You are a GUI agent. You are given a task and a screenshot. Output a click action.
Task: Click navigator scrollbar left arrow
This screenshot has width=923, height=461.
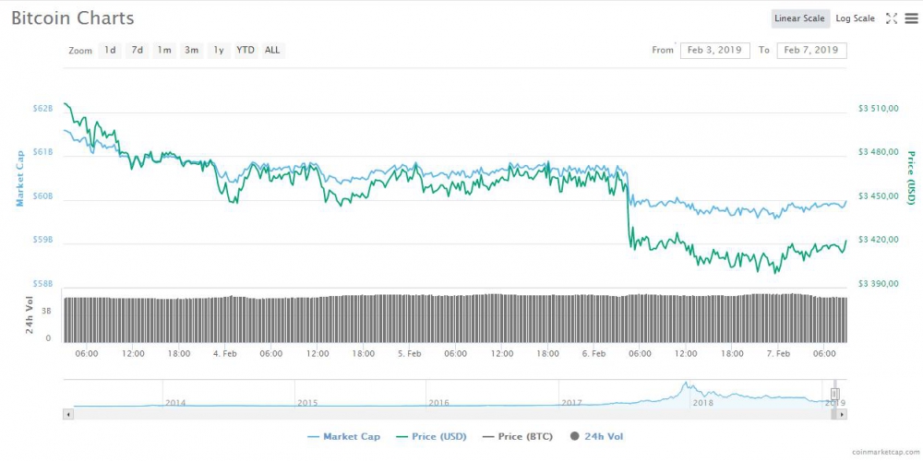pyautogui.click(x=67, y=415)
